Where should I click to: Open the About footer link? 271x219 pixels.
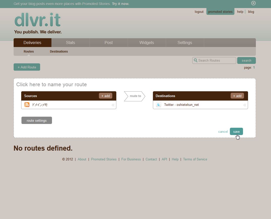pyautogui.click(x=82, y=159)
